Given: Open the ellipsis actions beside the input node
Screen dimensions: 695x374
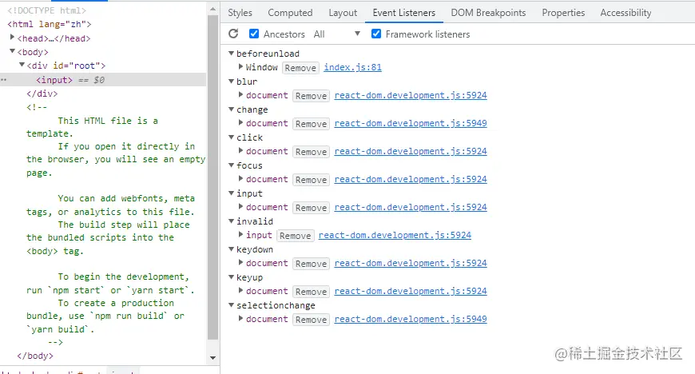Looking at the screenshot, I should (x=3, y=80).
